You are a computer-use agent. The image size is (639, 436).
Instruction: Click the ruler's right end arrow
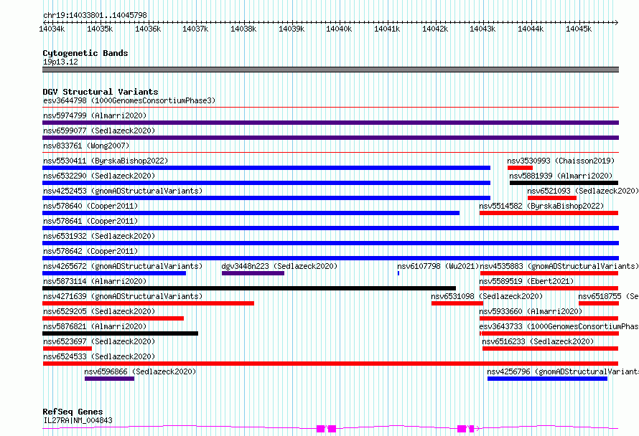point(617,22)
